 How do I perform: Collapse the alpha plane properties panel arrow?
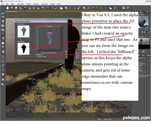149,15
